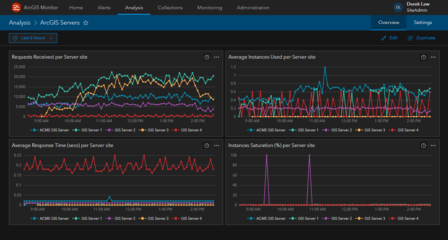The width and height of the screenshot is (448, 240).
Task: Open time settings for Average Instances Used chart
Action: click(x=424, y=57)
